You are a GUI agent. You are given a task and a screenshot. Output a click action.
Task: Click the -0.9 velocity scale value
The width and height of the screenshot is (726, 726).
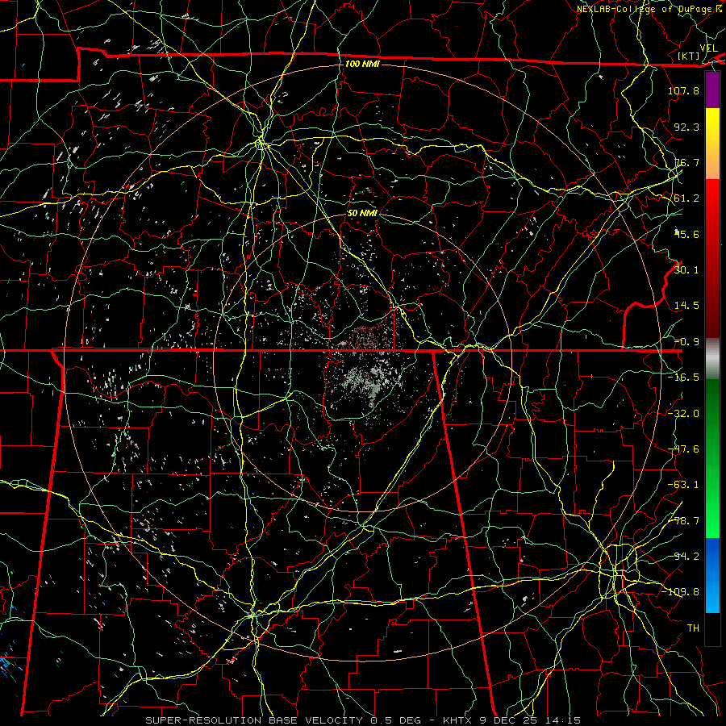click(x=686, y=342)
